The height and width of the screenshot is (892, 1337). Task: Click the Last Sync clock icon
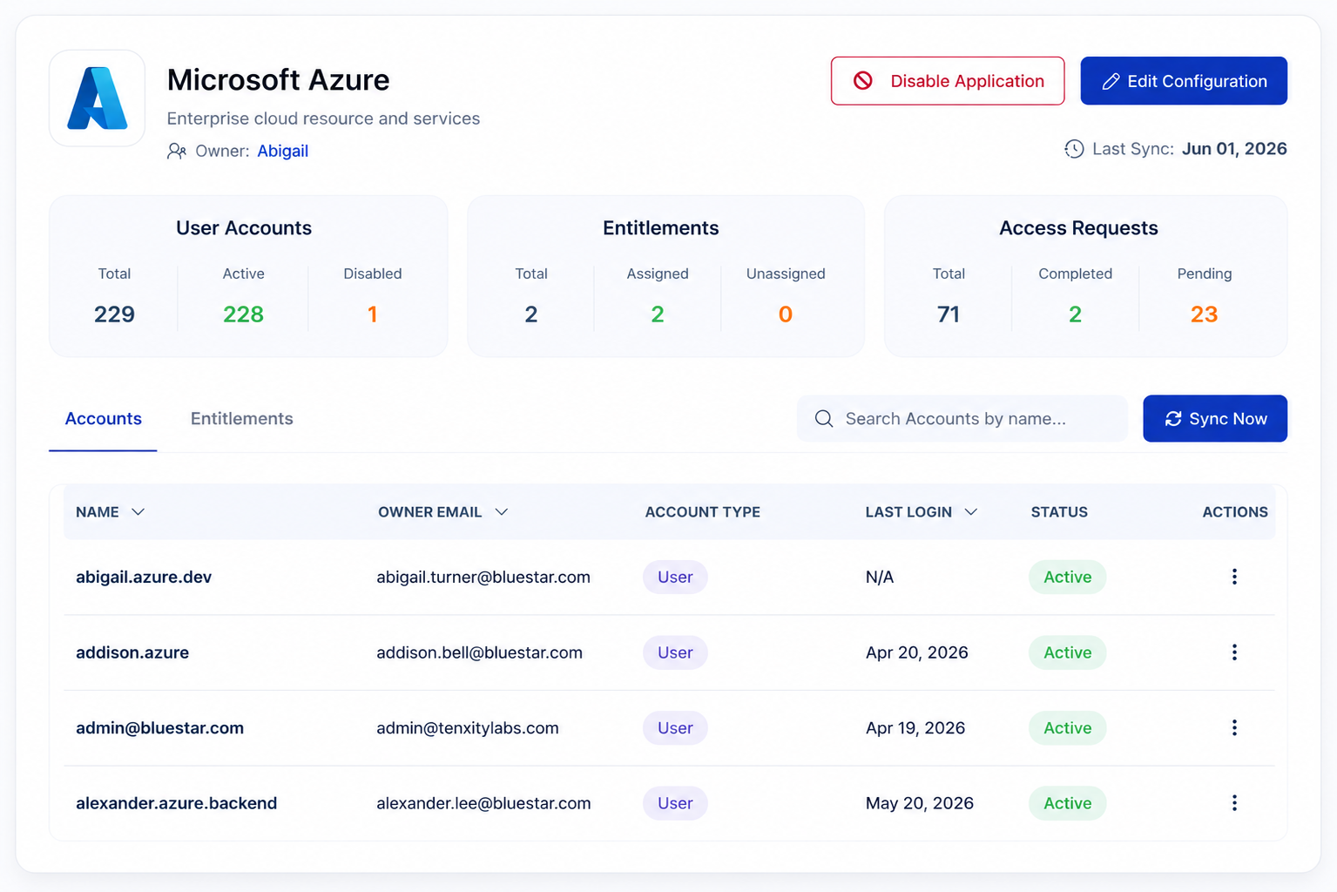(1074, 149)
